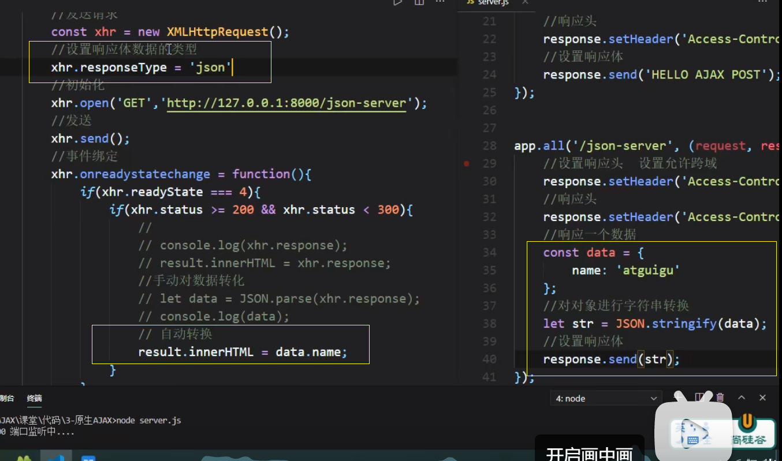Click the xhr.status >= 200 condition line
The image size is (782, 461).
(261, 210)
